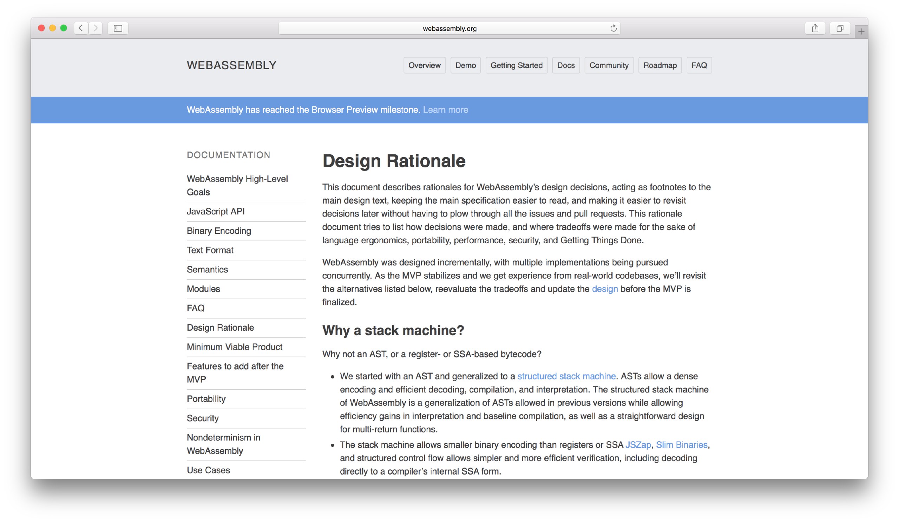Image resolution: width=899 pixels, height=523 pixels.
Task: Open Use Cases in sidebar
Action: (208, 470)
